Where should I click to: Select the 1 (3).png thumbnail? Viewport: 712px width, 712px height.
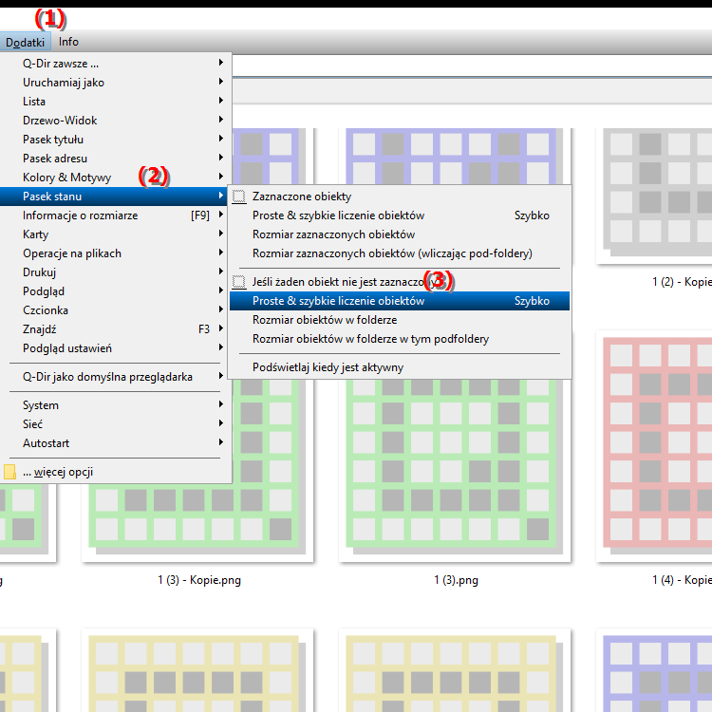(455, 470)
